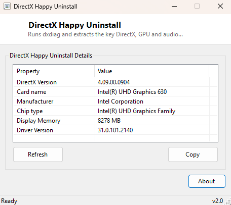Viewport: 231px width, 205px height.
Task: Open the About dialog
Action: pyautogui.click(x=207, y=181)
